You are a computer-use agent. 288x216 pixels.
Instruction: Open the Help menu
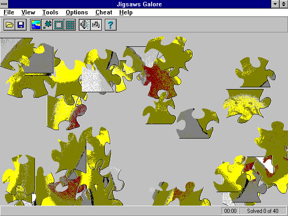point(126,12)
